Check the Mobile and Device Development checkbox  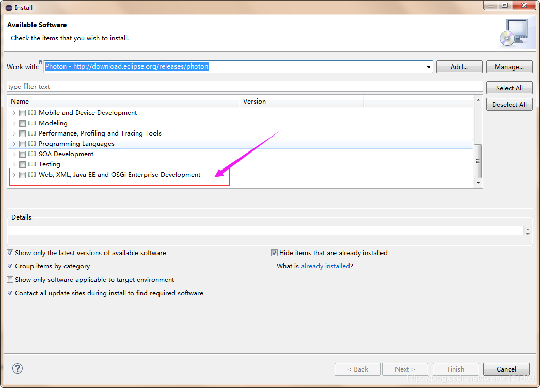coord(22,113)
